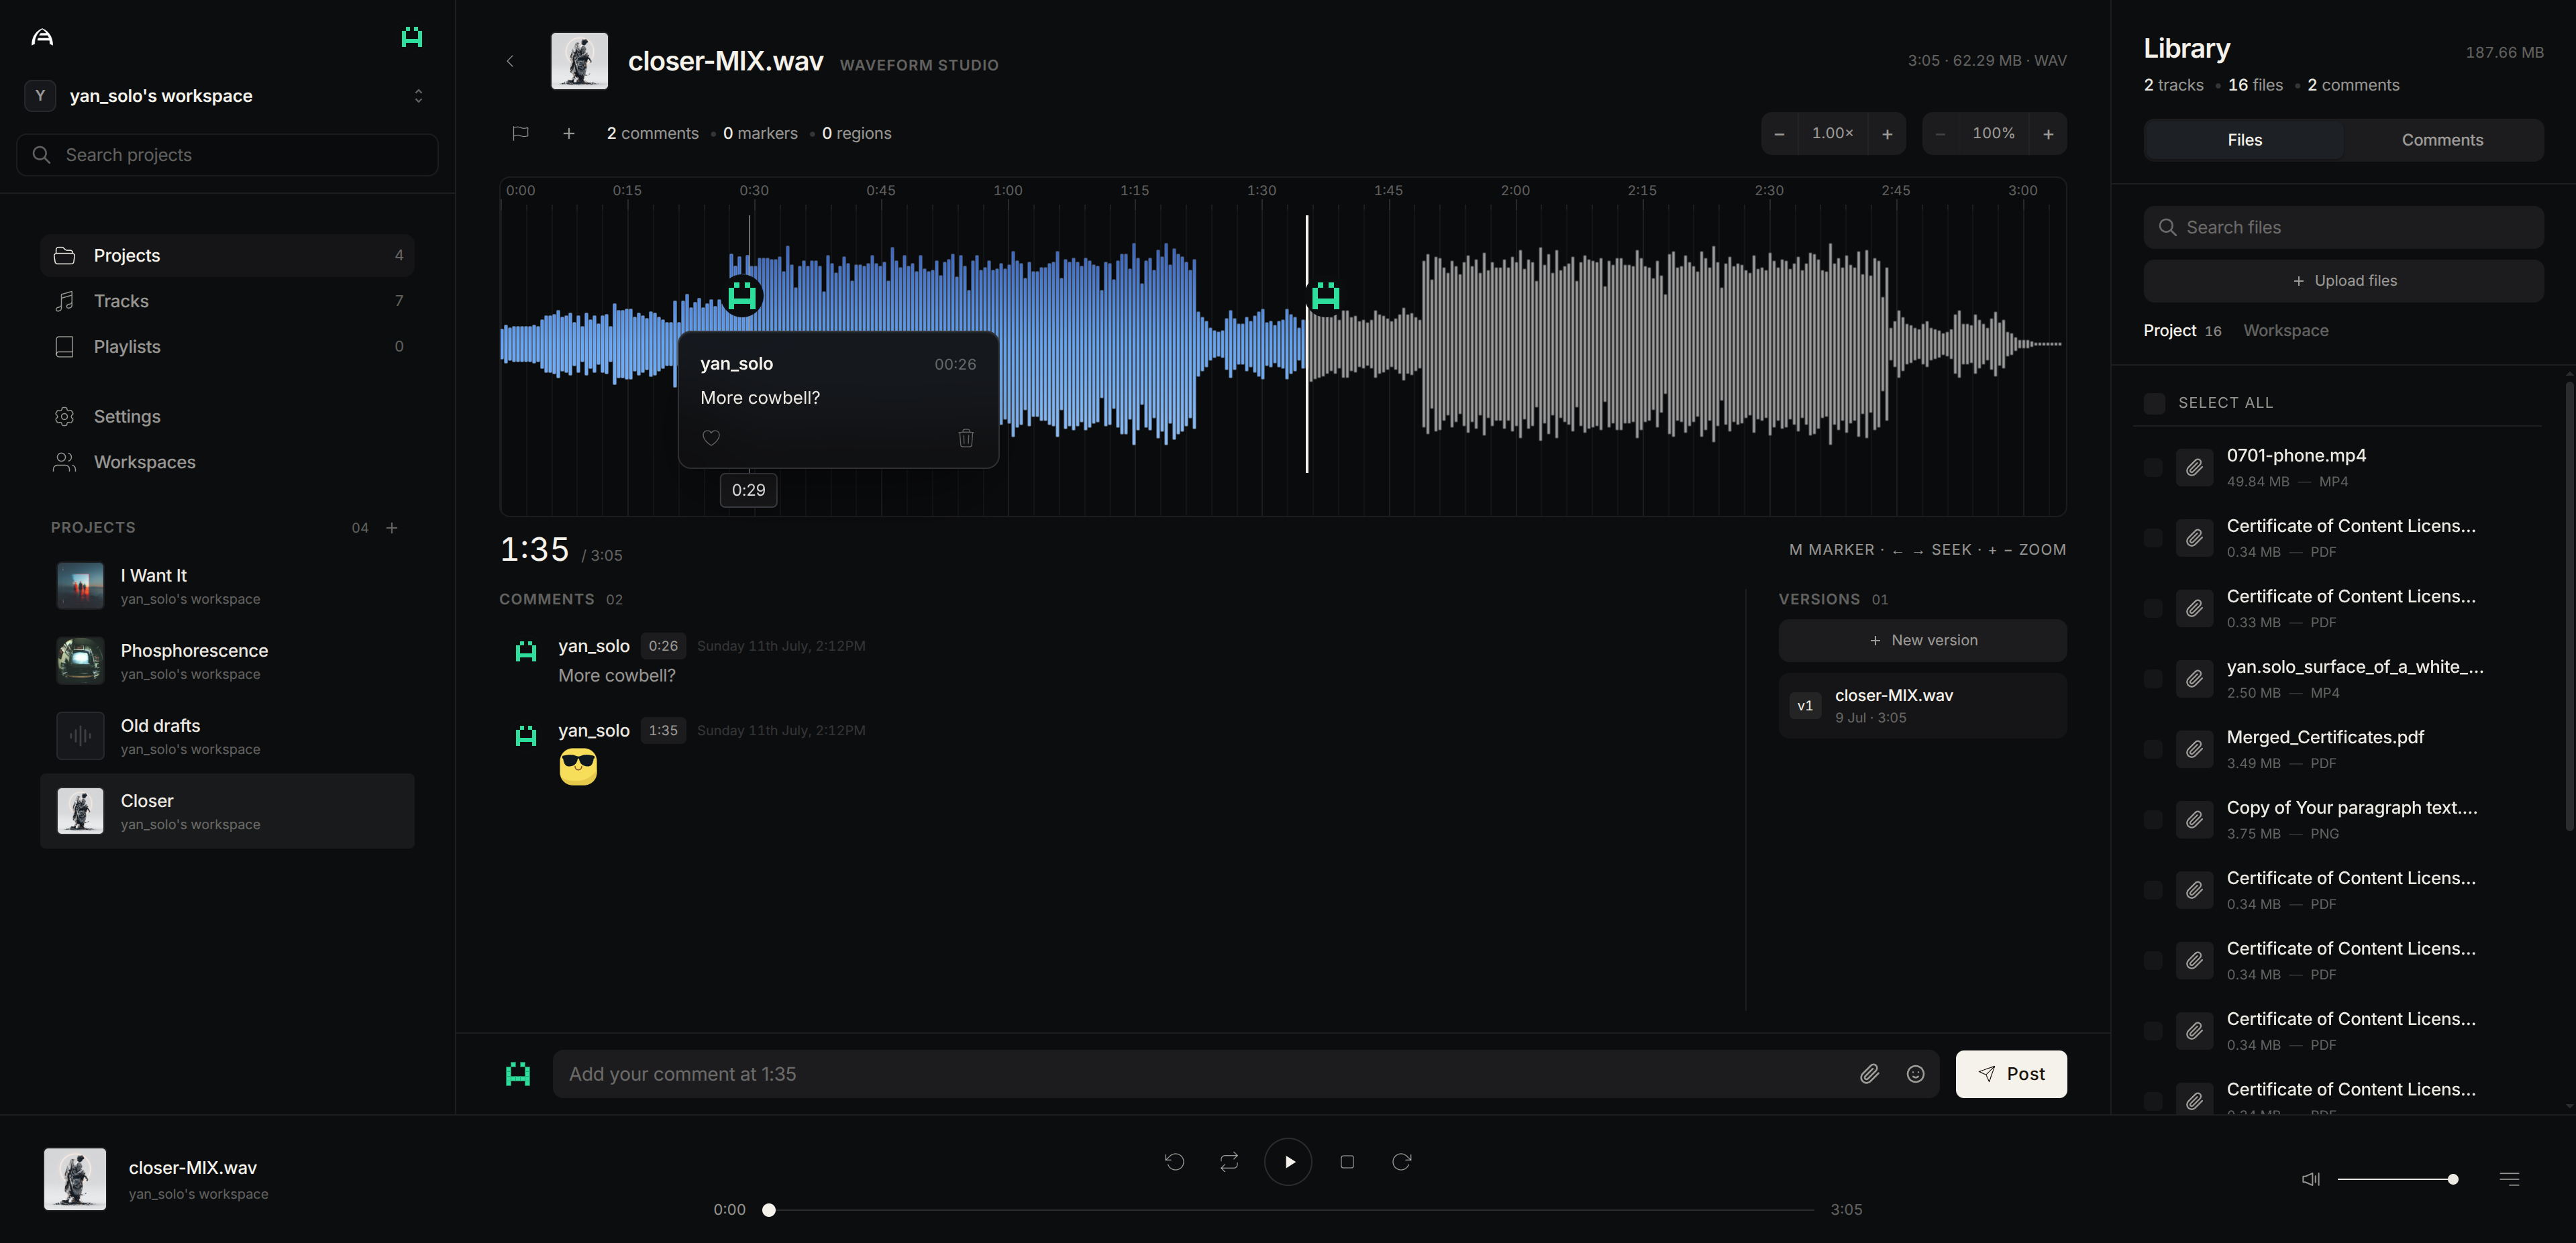The width and height of the screenshot is (2576, 1243).
Task: Like the More cowbell? comment with heart icon
Action: (711, 438)
